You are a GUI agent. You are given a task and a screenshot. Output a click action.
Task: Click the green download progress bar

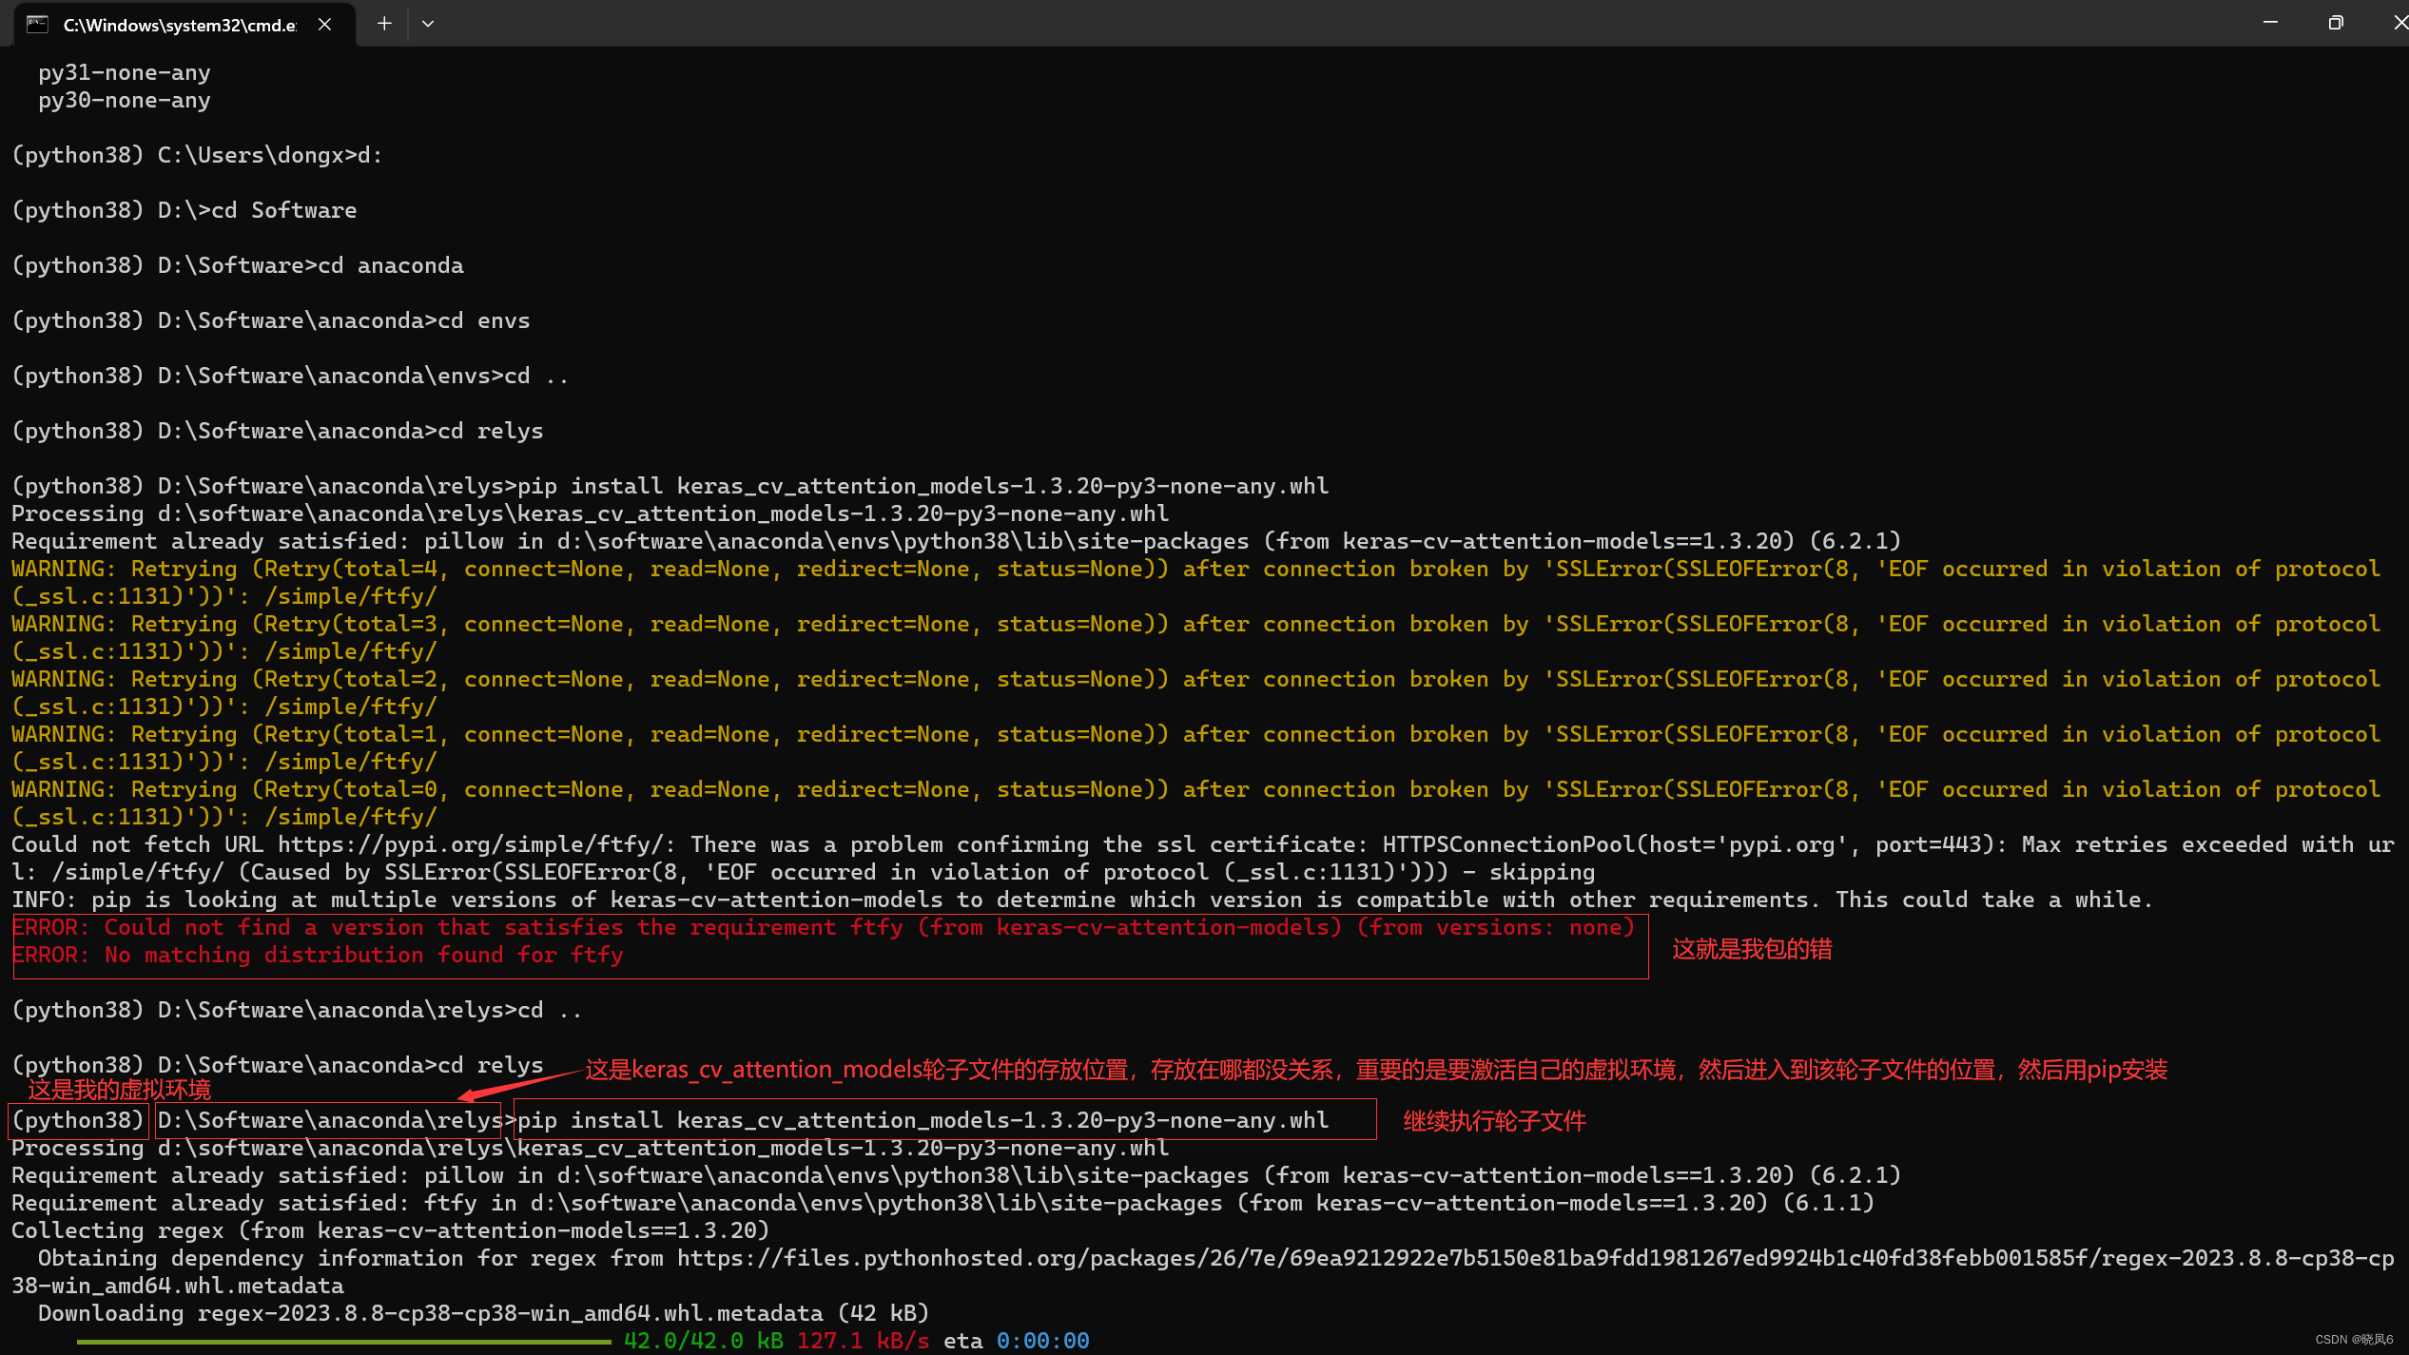342,1341
